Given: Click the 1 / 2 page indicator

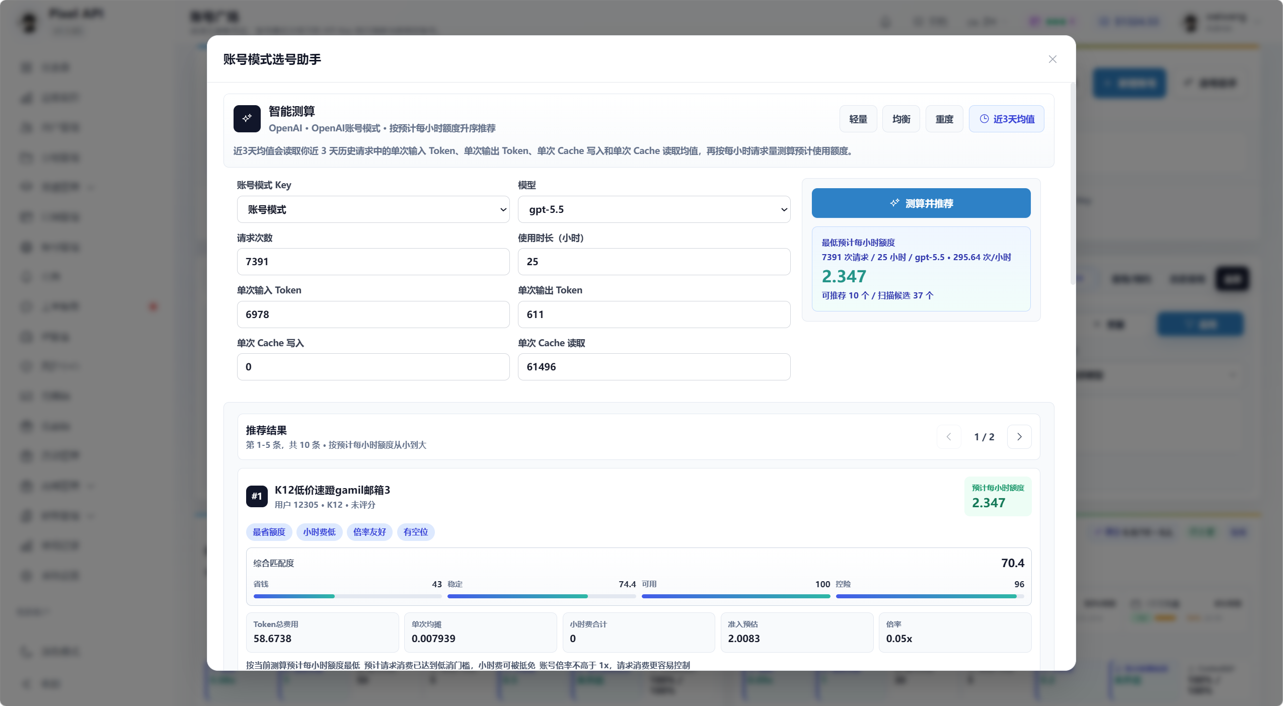Looking at the screenshot, I should coord(984,437).
